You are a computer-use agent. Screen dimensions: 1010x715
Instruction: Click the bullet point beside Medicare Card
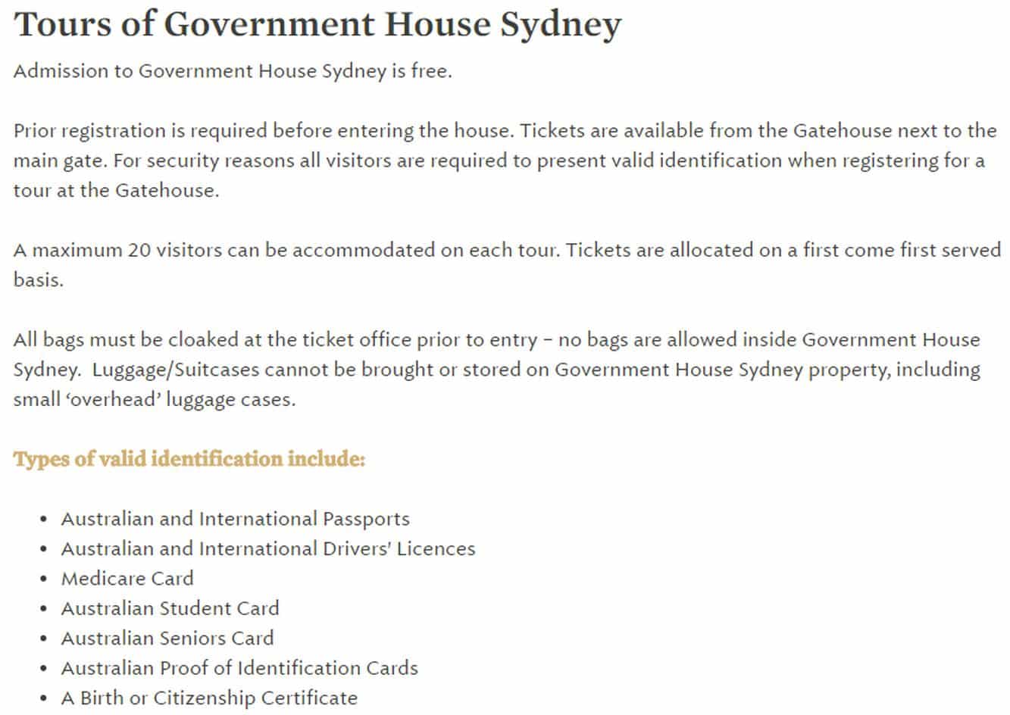point(44,579)
